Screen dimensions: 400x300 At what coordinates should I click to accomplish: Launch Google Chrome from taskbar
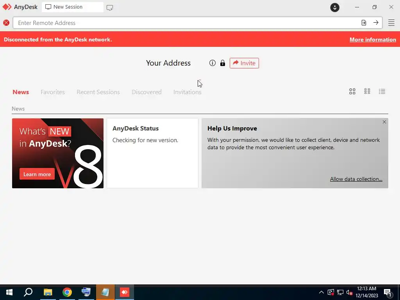[x=67, y=292]
